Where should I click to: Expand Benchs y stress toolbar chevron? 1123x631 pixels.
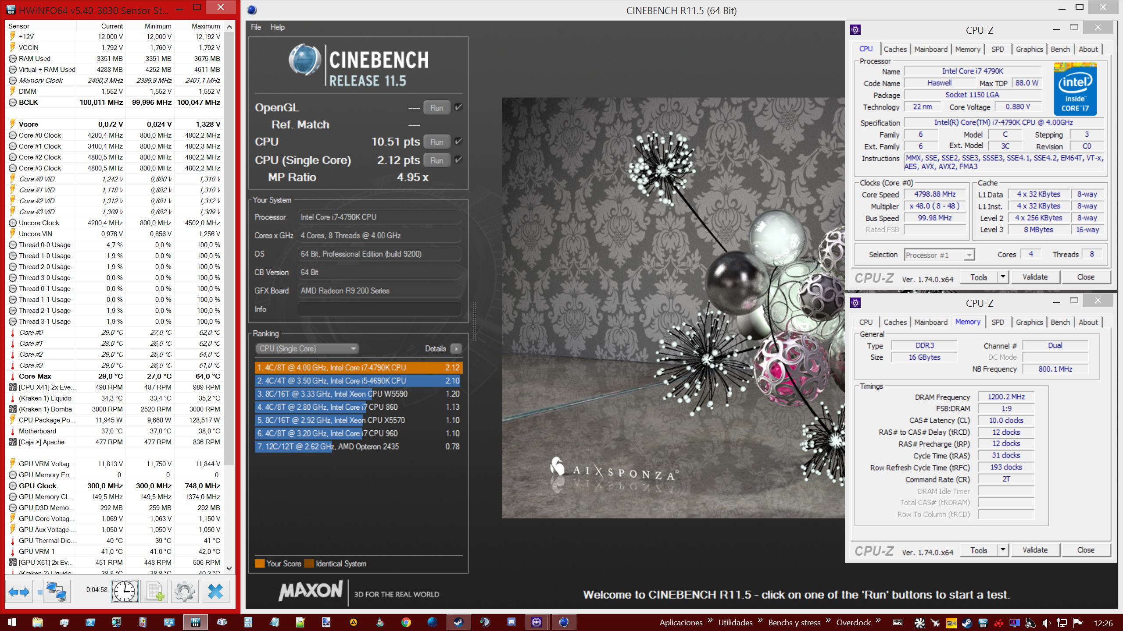[x=828, y=620]
